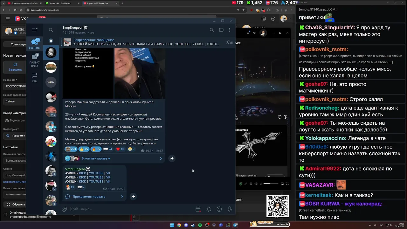This screenshot has width=407, height=229.
Task: Open a new browser tab
Action: coord(122,3)
